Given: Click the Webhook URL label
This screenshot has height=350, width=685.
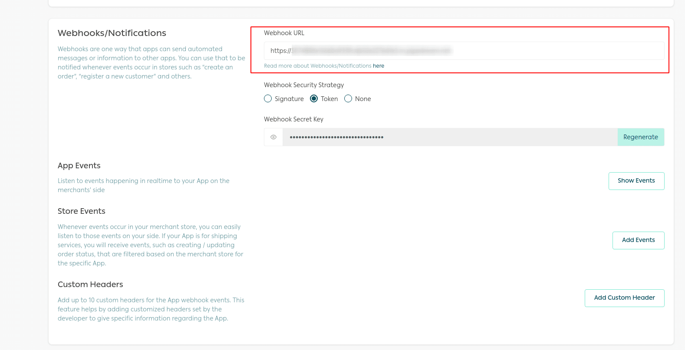Looking at the screenshot, I should click(284, 33).
